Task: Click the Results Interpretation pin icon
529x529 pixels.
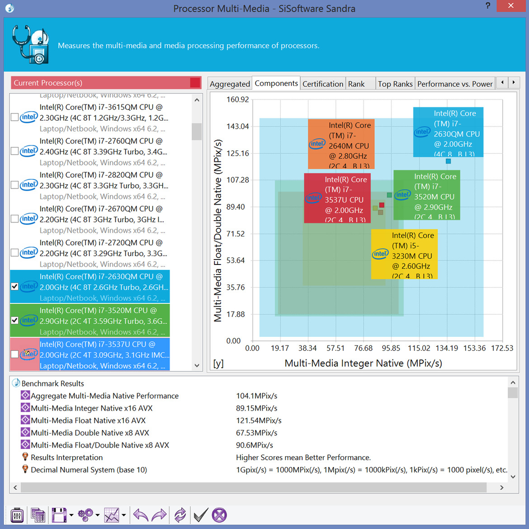Action: point(25,457)
